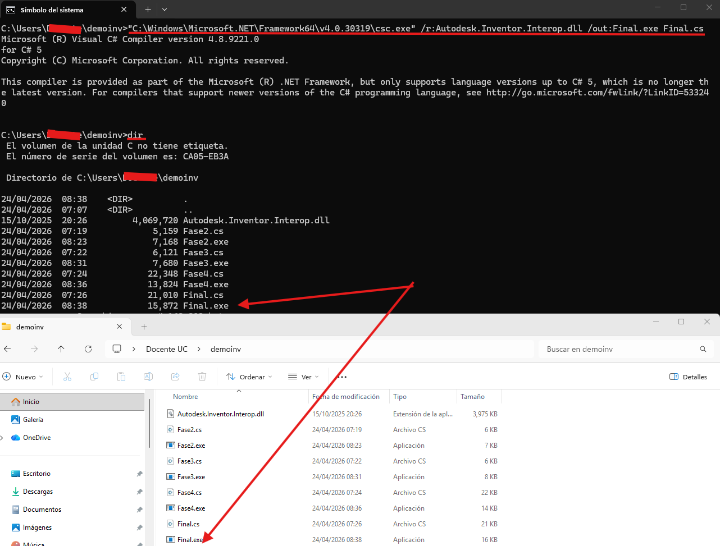Go back with the Explorer back arrow
Viewport: 720px width, 546px height.
pos(7,349)
